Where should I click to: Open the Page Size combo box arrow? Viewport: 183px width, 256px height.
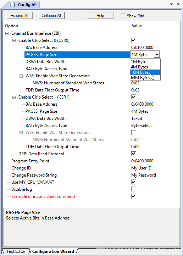tap(157, 55)
